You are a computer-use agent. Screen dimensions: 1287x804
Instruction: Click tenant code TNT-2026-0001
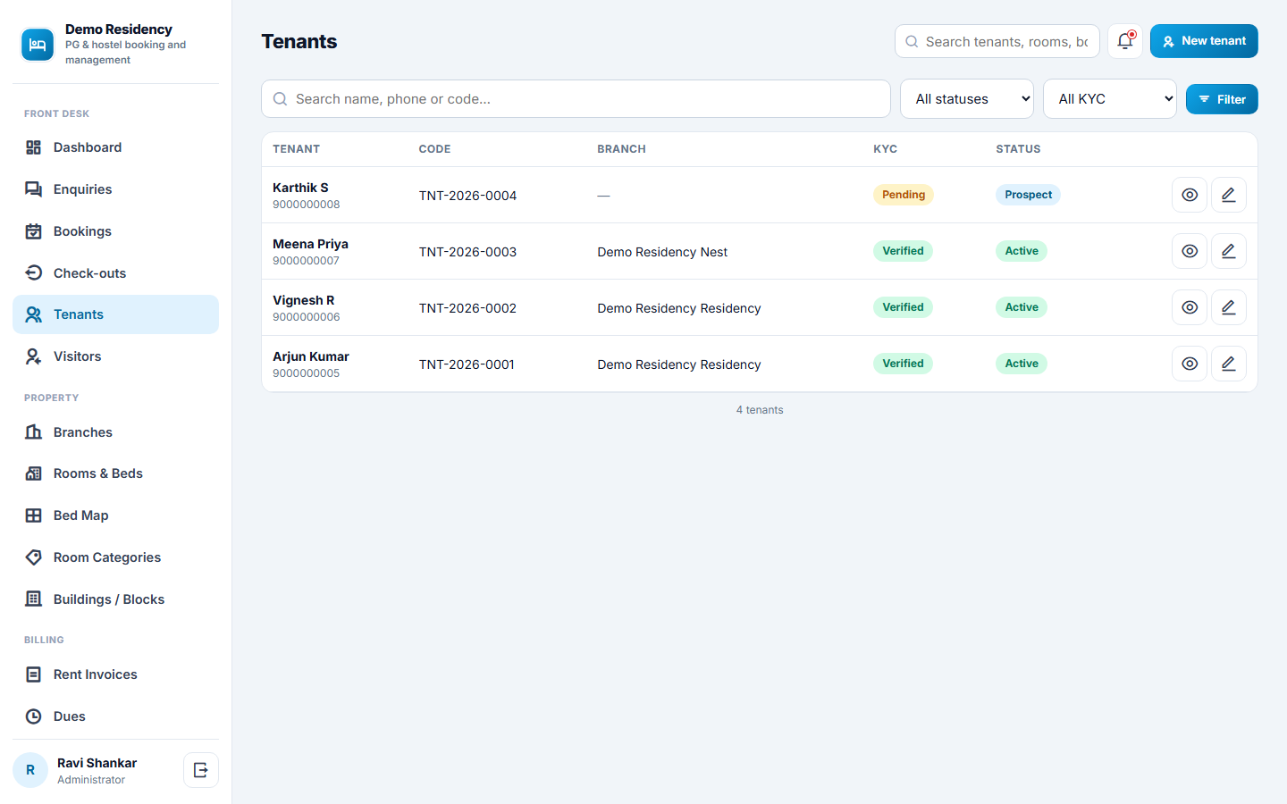coord(467,364)
